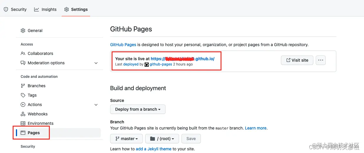Click the '2 hours ago' timestamp
The height and width of the screenshot is (153, 364).
[183, 64]
